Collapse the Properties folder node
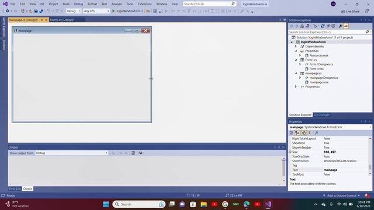 coord(296,51)
